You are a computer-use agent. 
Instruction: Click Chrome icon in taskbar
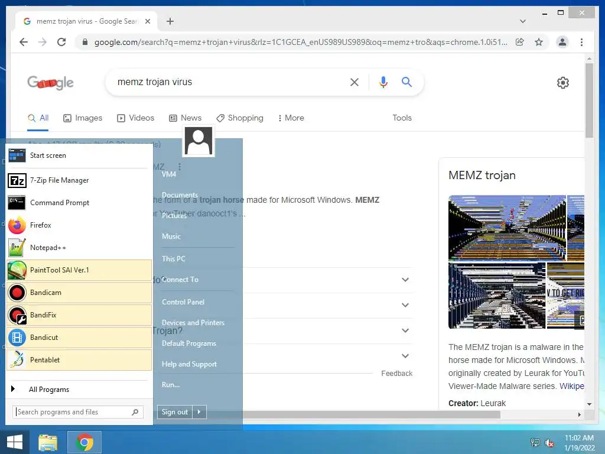(x=84, y=442)
